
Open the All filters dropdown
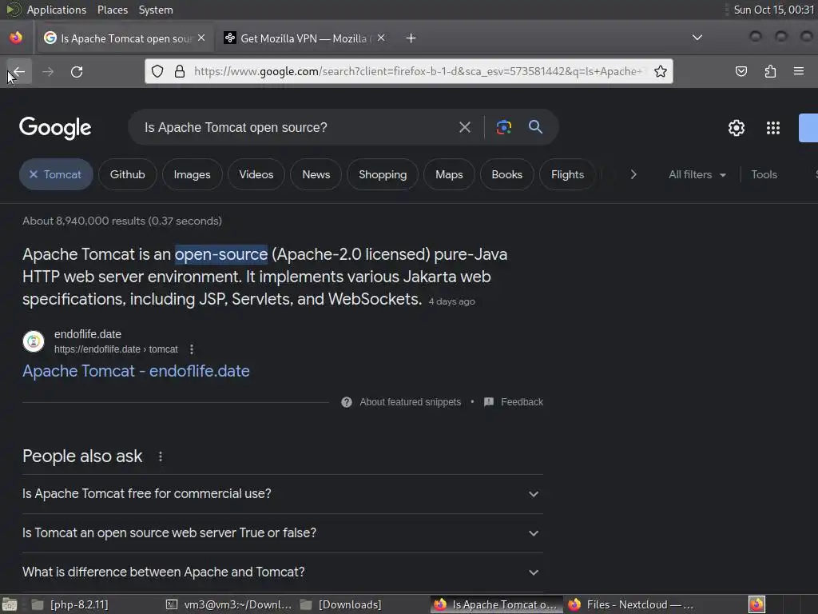(697, 174)
